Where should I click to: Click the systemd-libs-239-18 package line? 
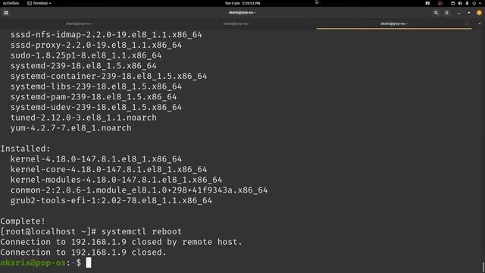(96, 86)
